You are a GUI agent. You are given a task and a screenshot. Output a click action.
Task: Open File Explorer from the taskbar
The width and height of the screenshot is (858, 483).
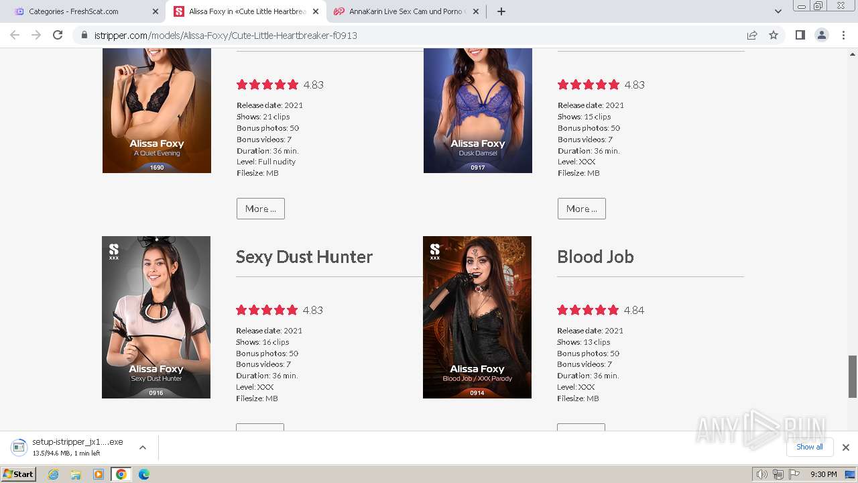click(x=76, y=474)
